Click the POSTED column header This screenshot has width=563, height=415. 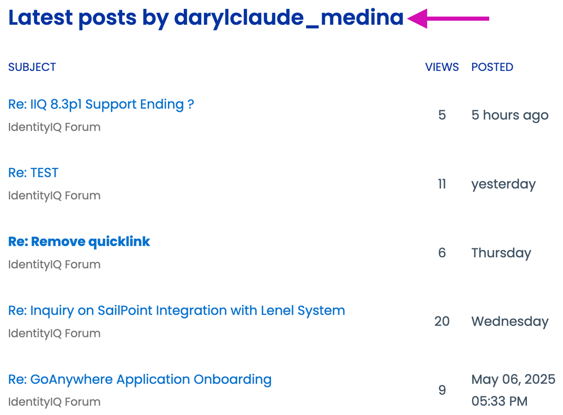(492, 67)
